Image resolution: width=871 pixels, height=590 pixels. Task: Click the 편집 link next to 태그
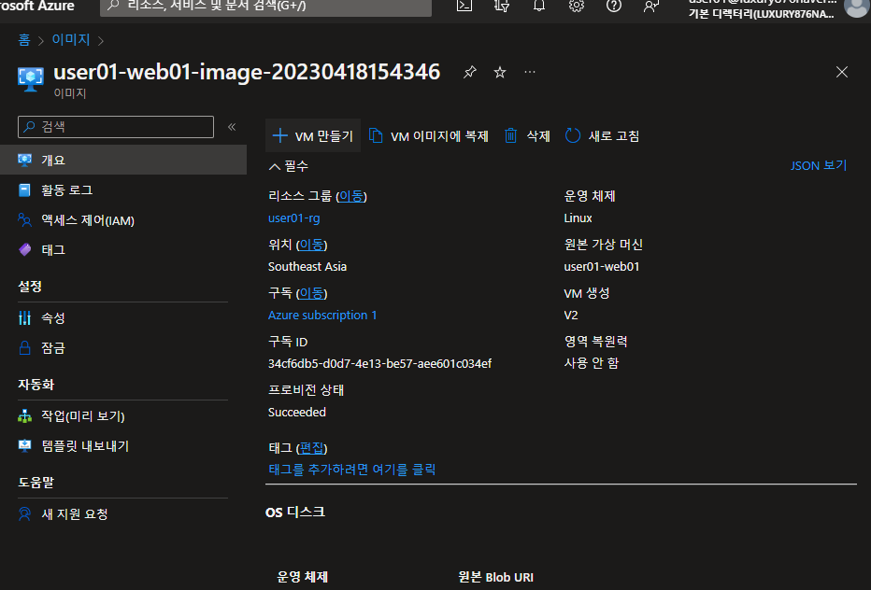311,448
